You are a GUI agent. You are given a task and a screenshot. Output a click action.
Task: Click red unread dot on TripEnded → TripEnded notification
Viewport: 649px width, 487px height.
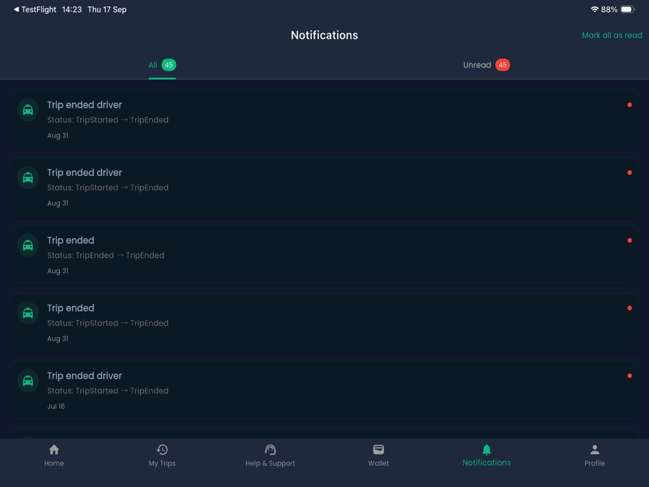click(629, 240)
